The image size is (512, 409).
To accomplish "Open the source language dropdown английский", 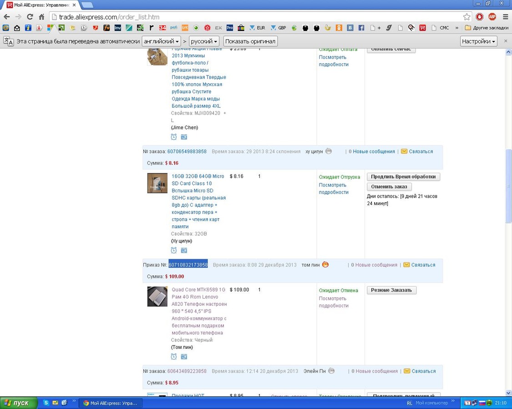I will [x=162, y=41].
